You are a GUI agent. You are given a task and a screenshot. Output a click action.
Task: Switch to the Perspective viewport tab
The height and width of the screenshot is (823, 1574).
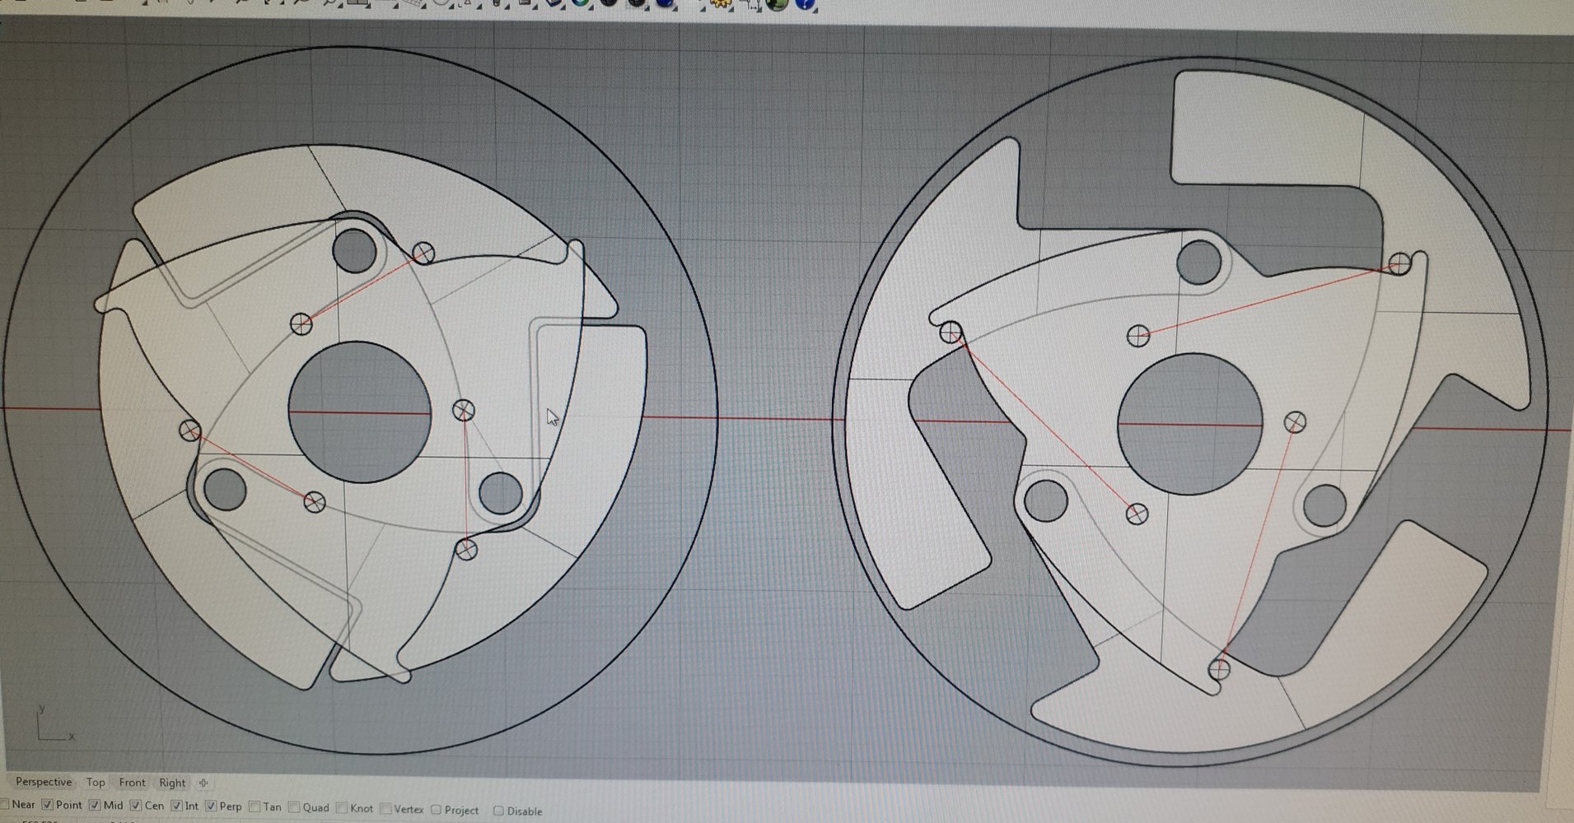click(x=44, y=782)
